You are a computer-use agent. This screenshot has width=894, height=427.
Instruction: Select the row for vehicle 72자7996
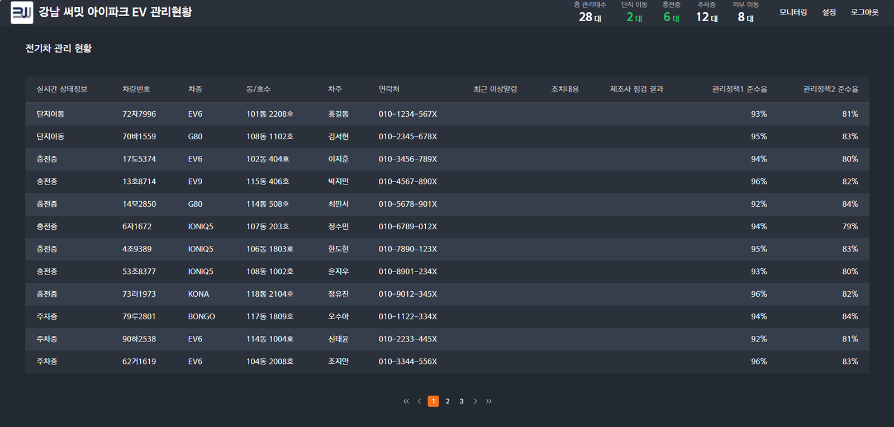coord(139,114)
